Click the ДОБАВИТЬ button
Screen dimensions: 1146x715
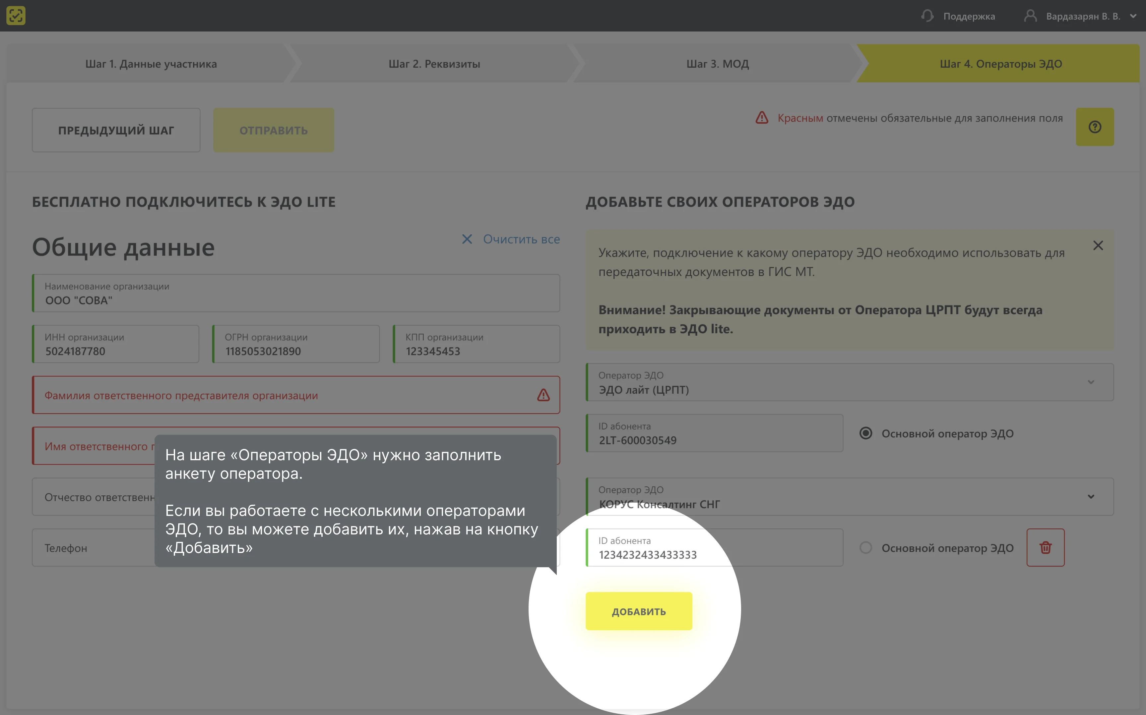(639, 611)
